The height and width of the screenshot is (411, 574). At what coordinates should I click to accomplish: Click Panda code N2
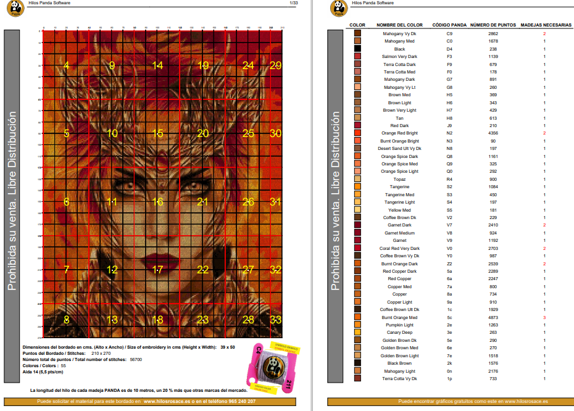click(449, 133)
